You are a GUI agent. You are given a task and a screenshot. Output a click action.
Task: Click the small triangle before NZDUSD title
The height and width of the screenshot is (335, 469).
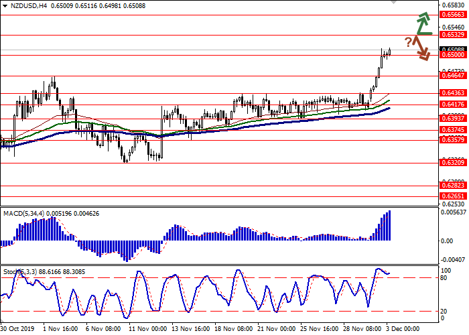[x=5, y=6]
